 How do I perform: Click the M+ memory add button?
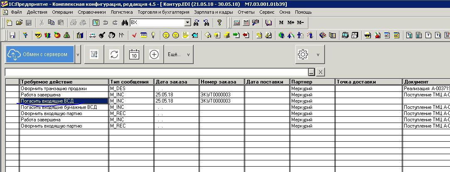(x=291, y=23)
